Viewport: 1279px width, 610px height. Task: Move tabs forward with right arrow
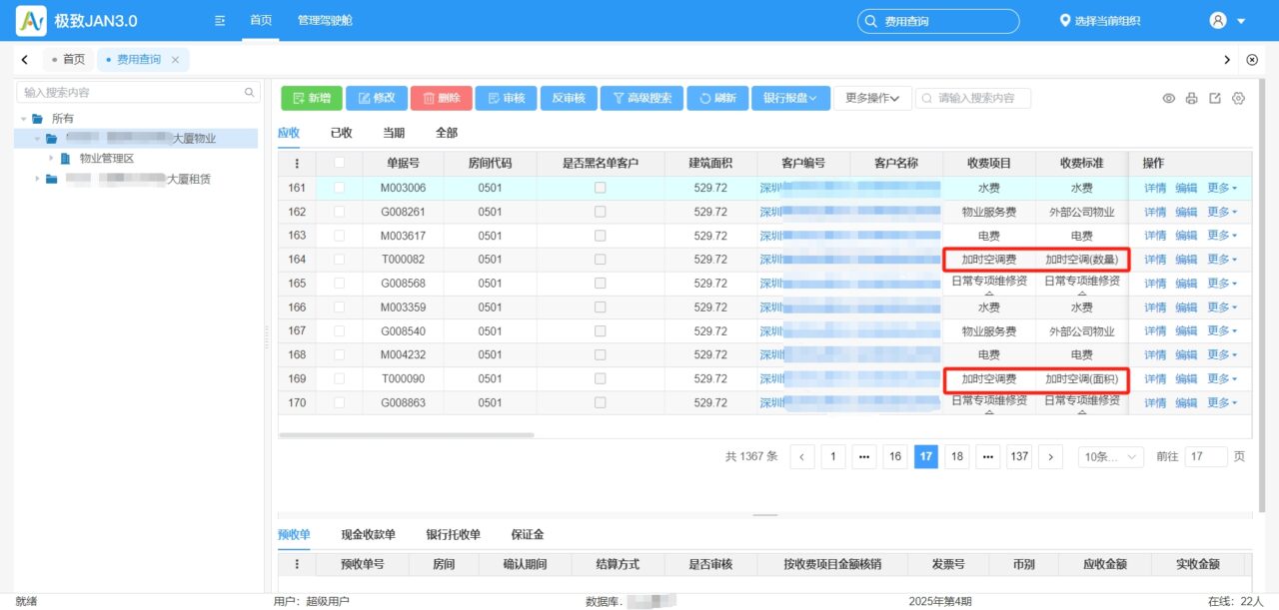click(1227, 60)
